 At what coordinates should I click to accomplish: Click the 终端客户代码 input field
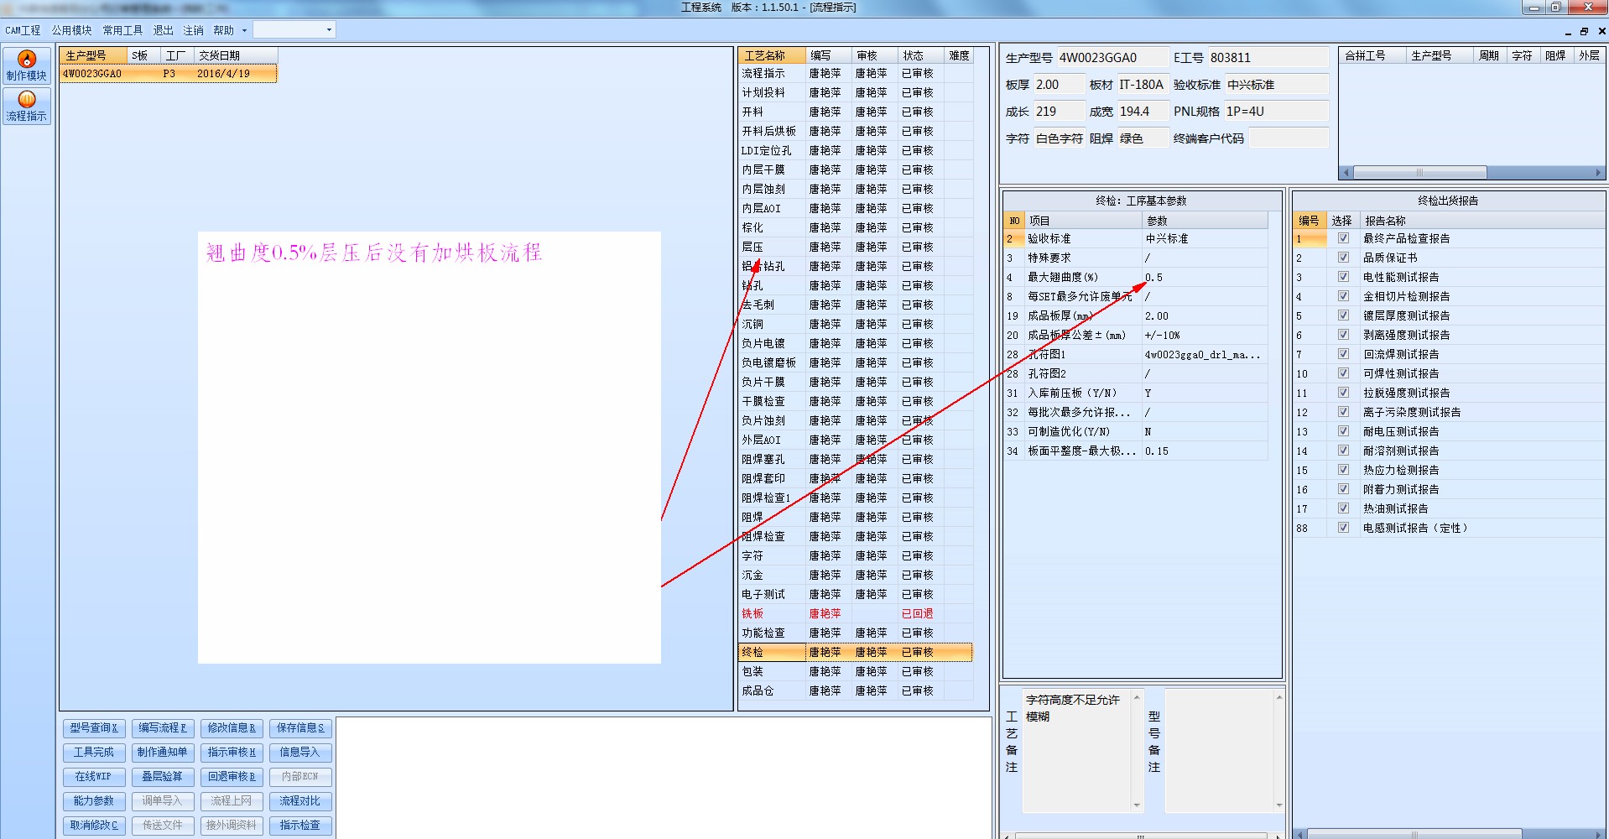point(1289,138)
